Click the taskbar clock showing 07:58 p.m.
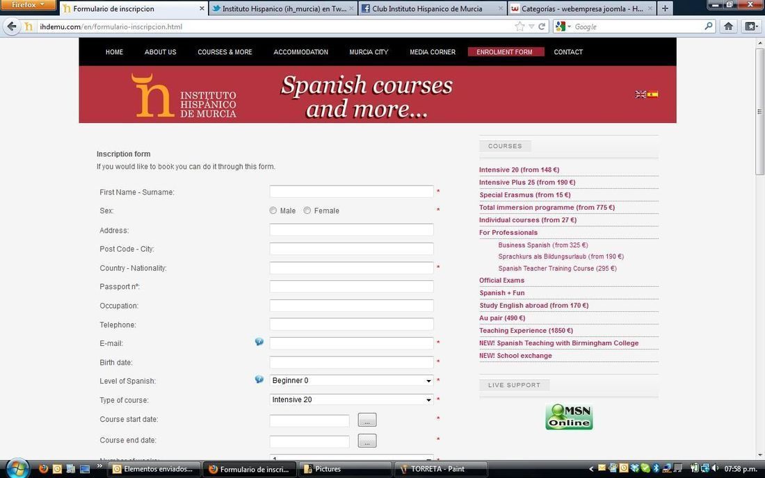765x478 pixels. pyautogui.click(x=740, y=469)
